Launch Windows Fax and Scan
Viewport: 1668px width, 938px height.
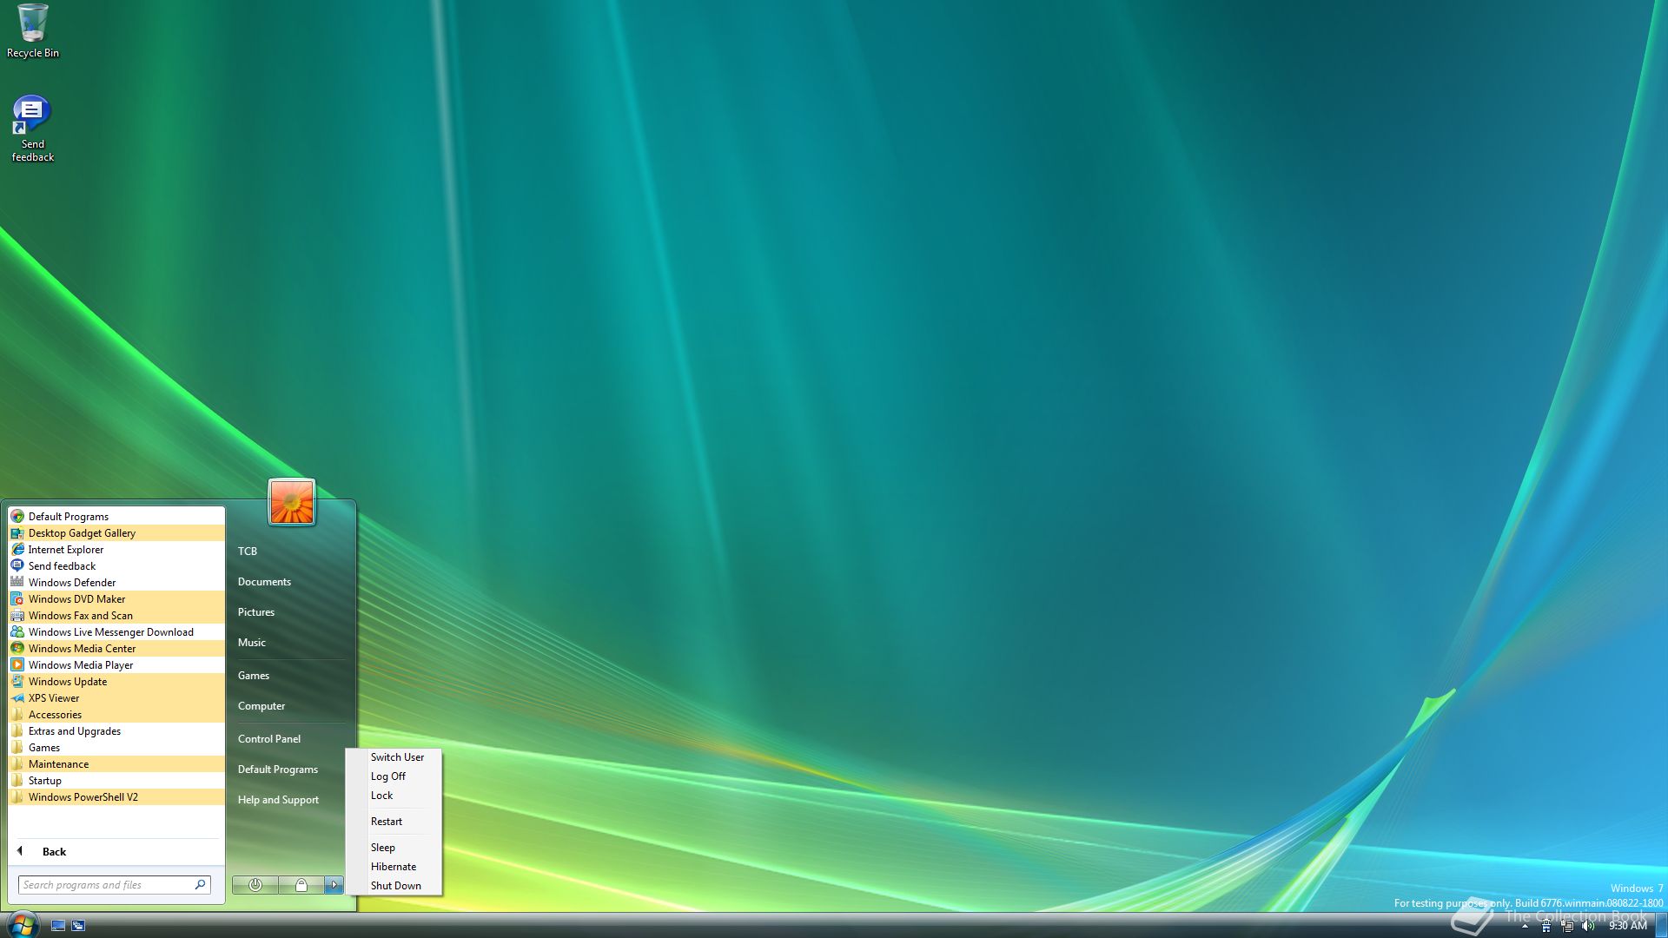coord(116,616)
